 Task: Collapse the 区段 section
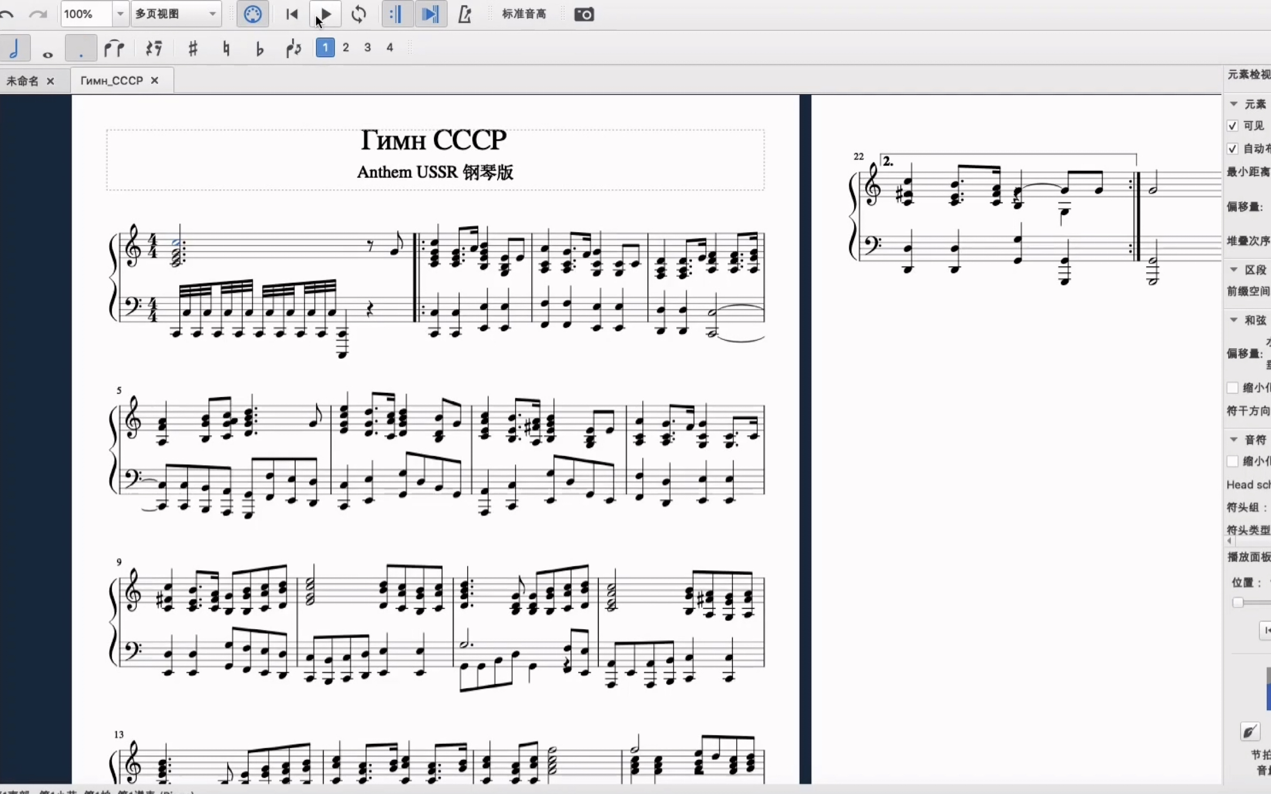click(1234, 270)
